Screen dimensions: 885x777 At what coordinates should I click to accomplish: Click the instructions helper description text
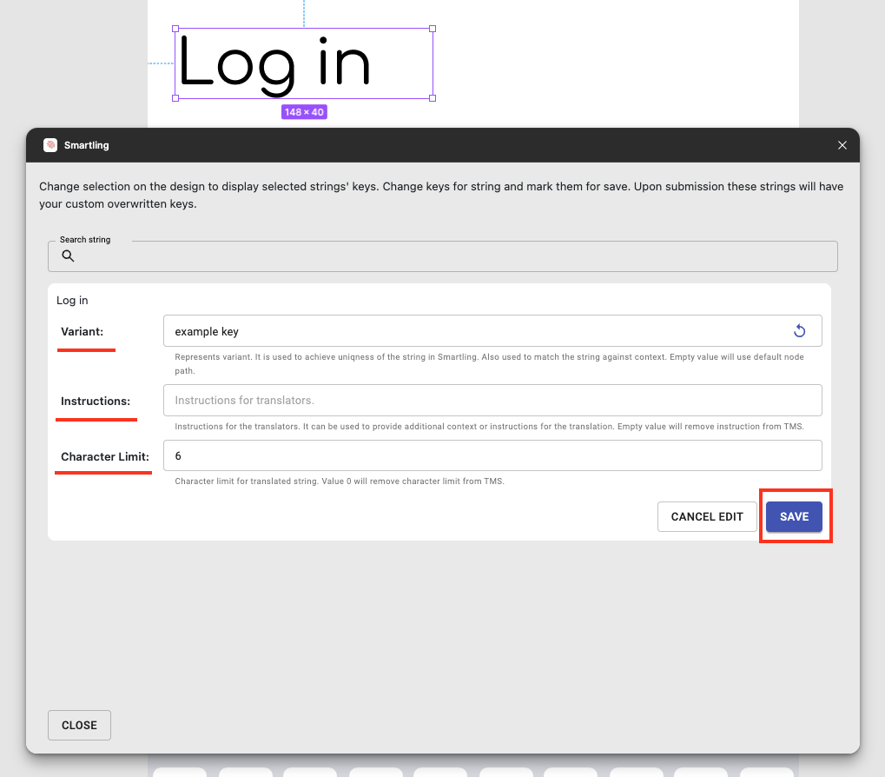[489, 427]
